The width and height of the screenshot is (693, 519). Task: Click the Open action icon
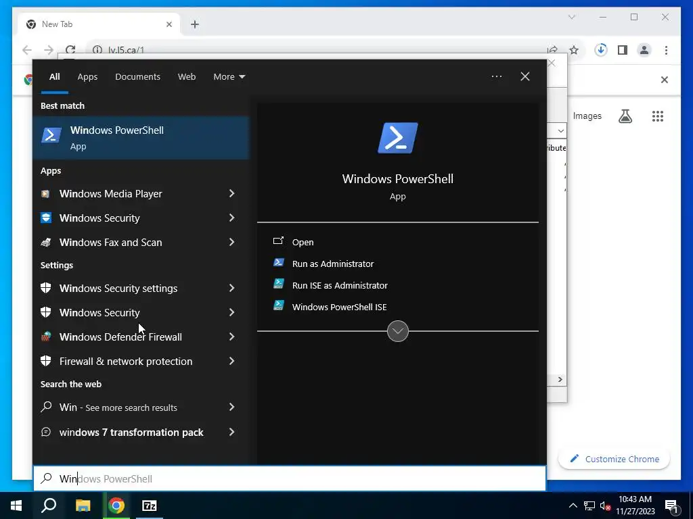278,241
